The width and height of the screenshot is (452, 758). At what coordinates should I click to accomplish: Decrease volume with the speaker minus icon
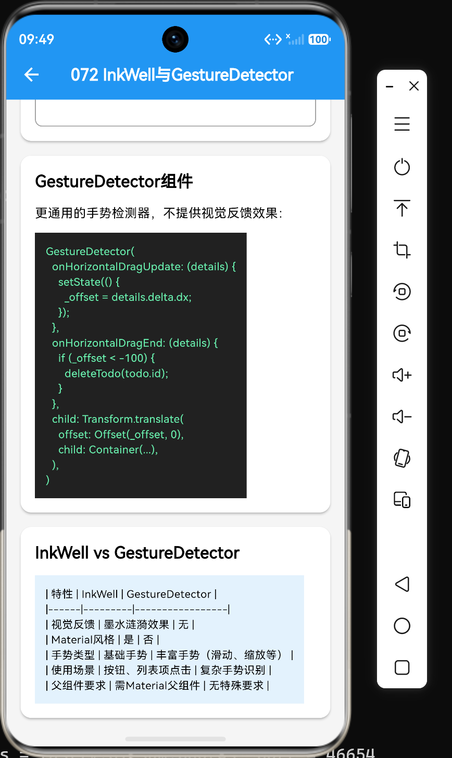click(402, 416)
